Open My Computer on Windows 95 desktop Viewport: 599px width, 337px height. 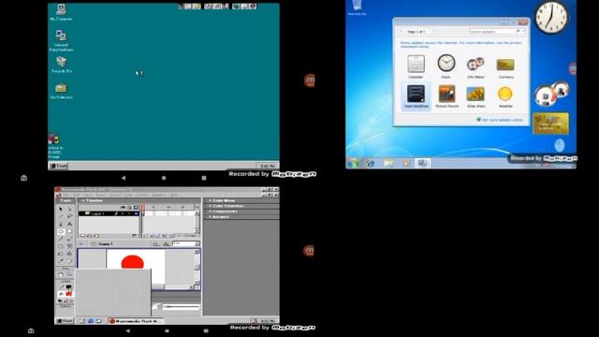(x=61, y=12)
